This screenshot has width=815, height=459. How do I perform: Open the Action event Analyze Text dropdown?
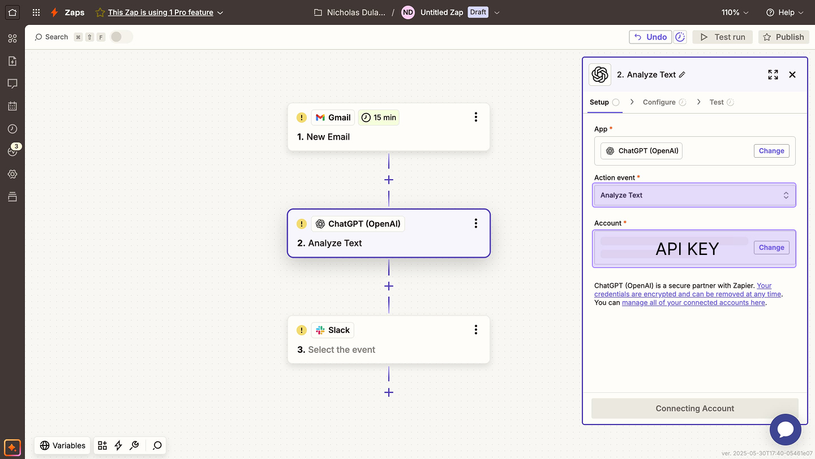pos(694,195)
